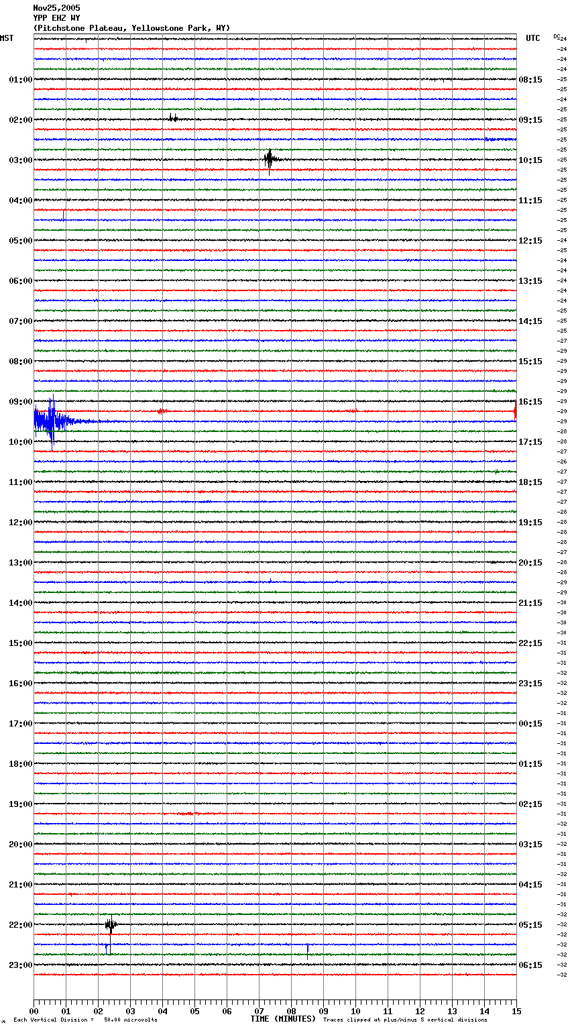
Task: Click the 08:15 UTC time label
Action: coord(530,80)
